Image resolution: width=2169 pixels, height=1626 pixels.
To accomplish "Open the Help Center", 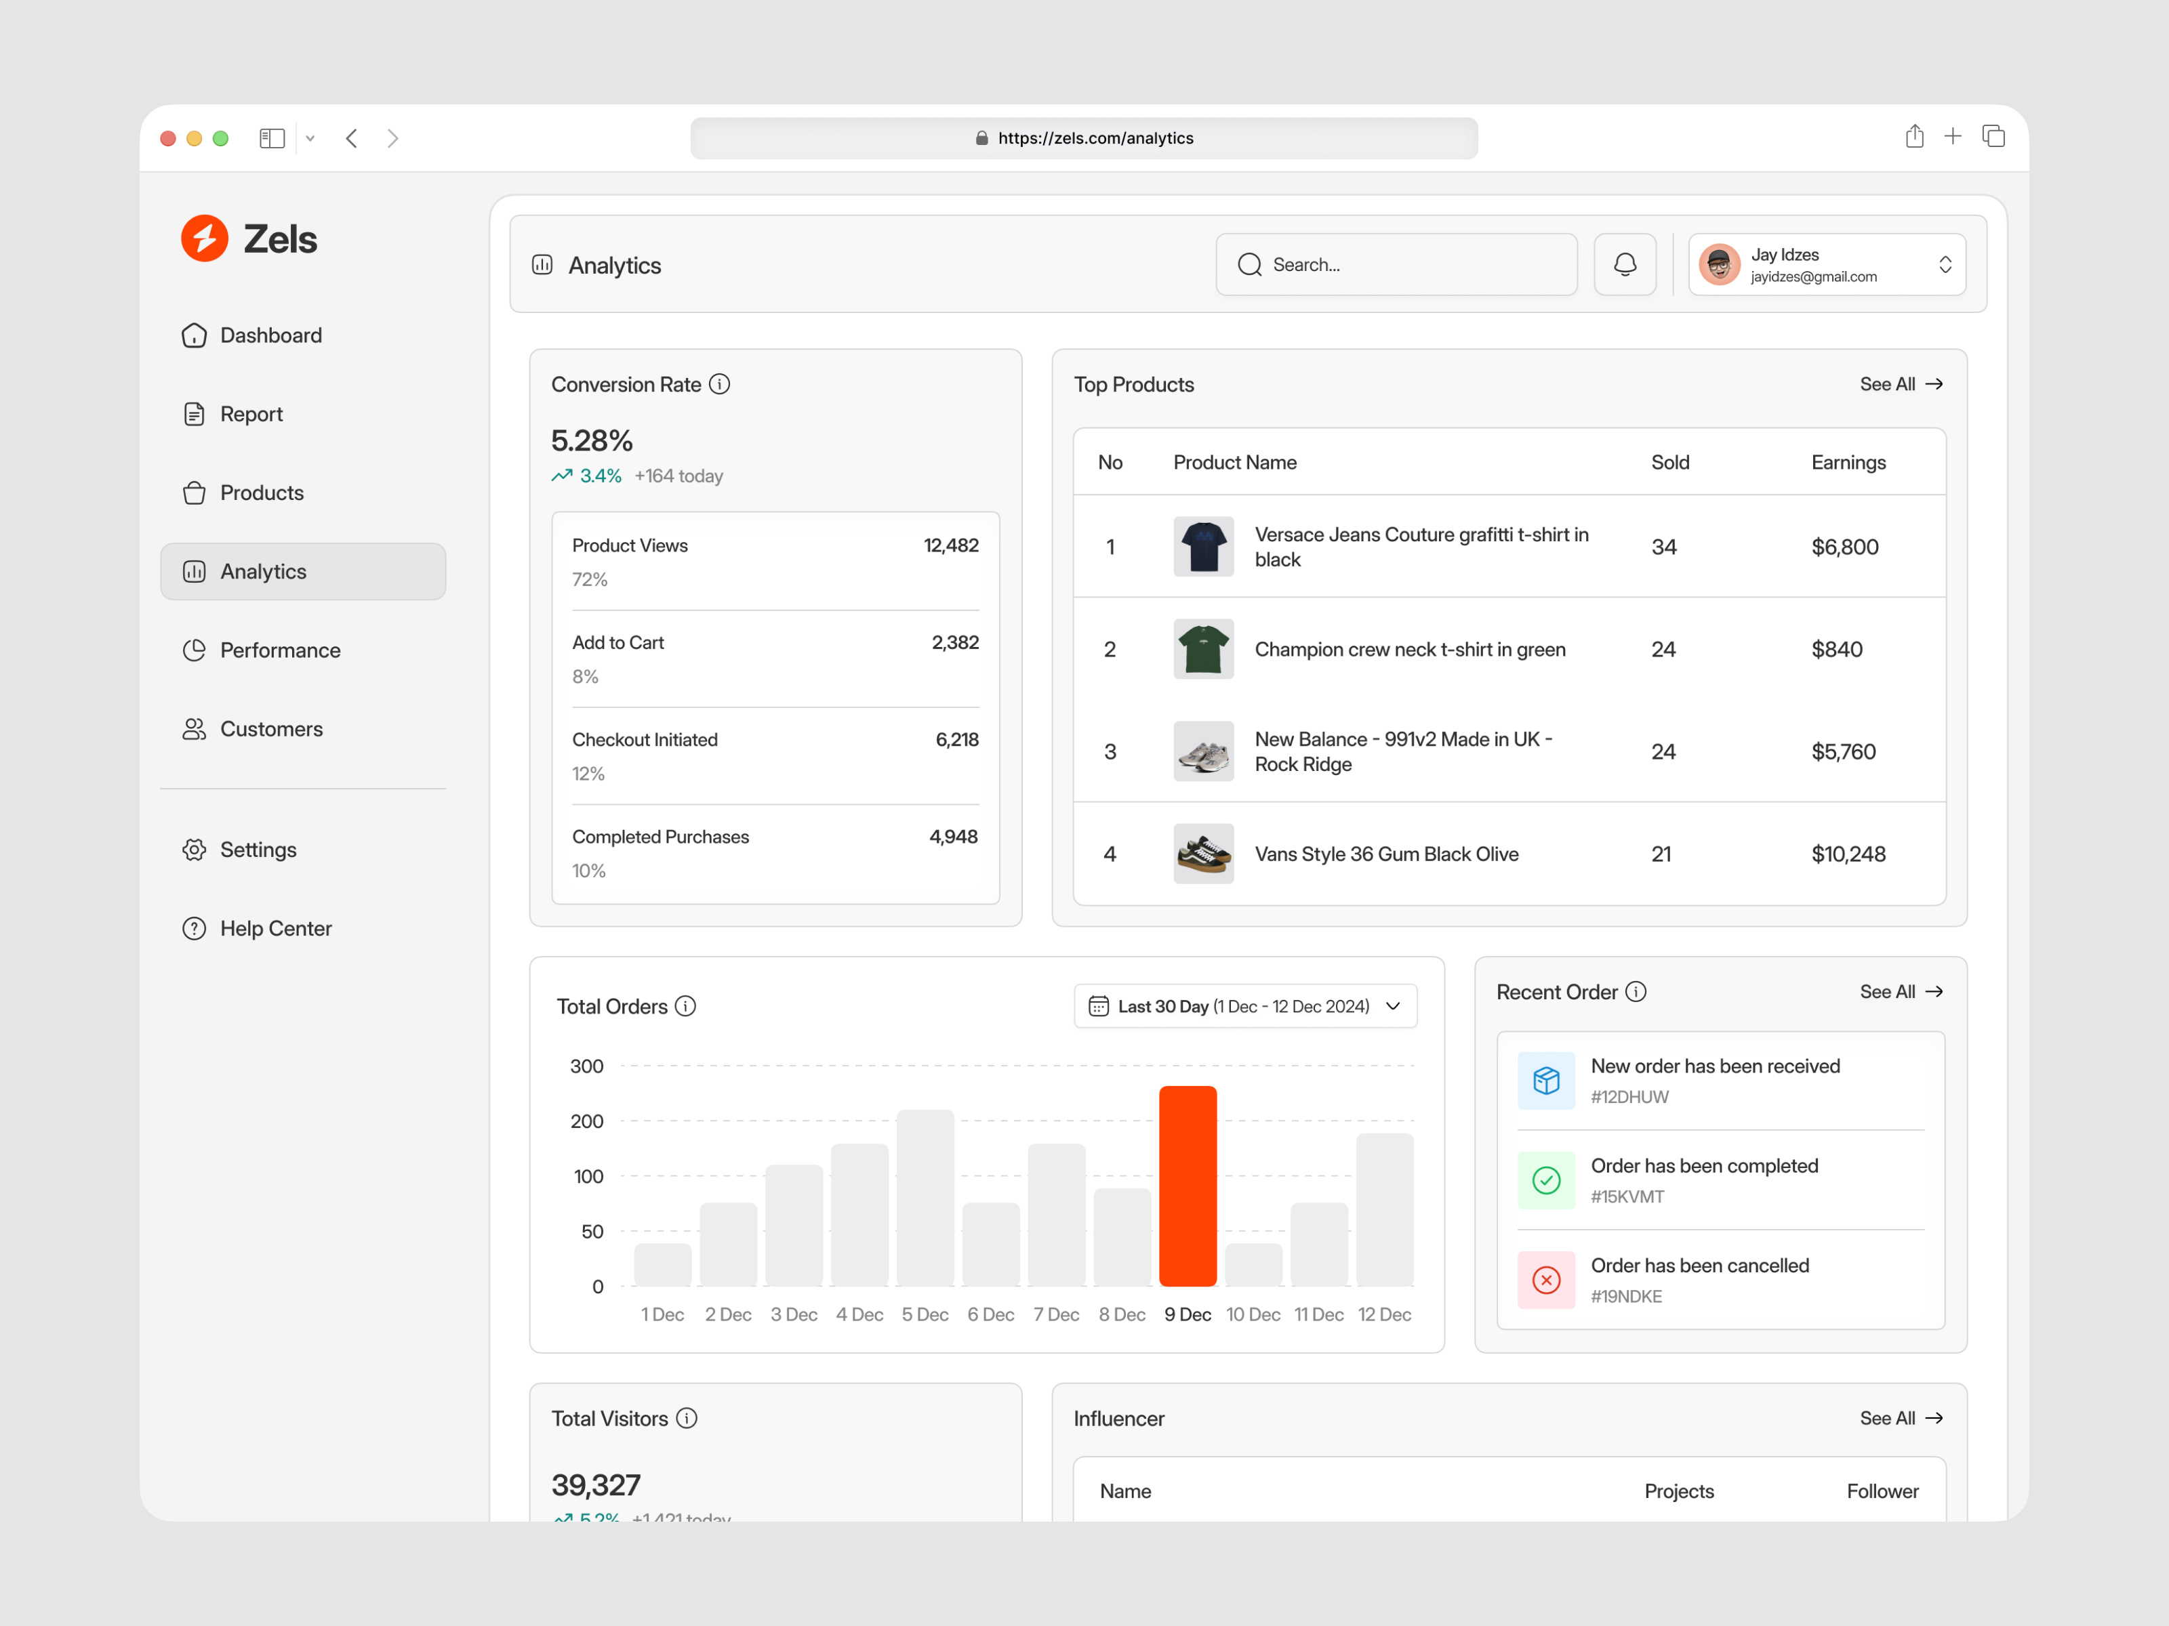I will click(x=276, y=928).
